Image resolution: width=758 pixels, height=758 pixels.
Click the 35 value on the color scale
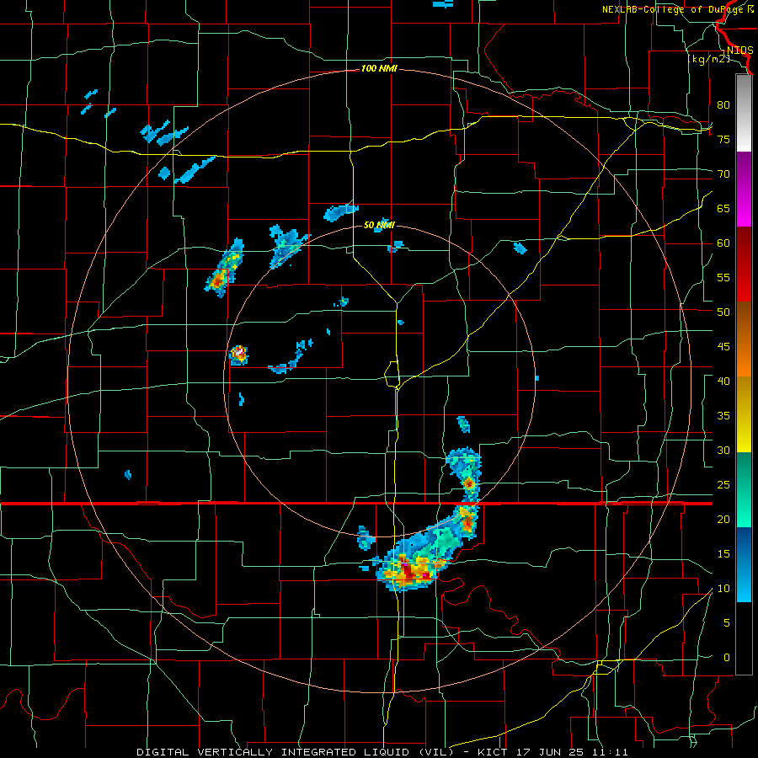tap(723, 416)
